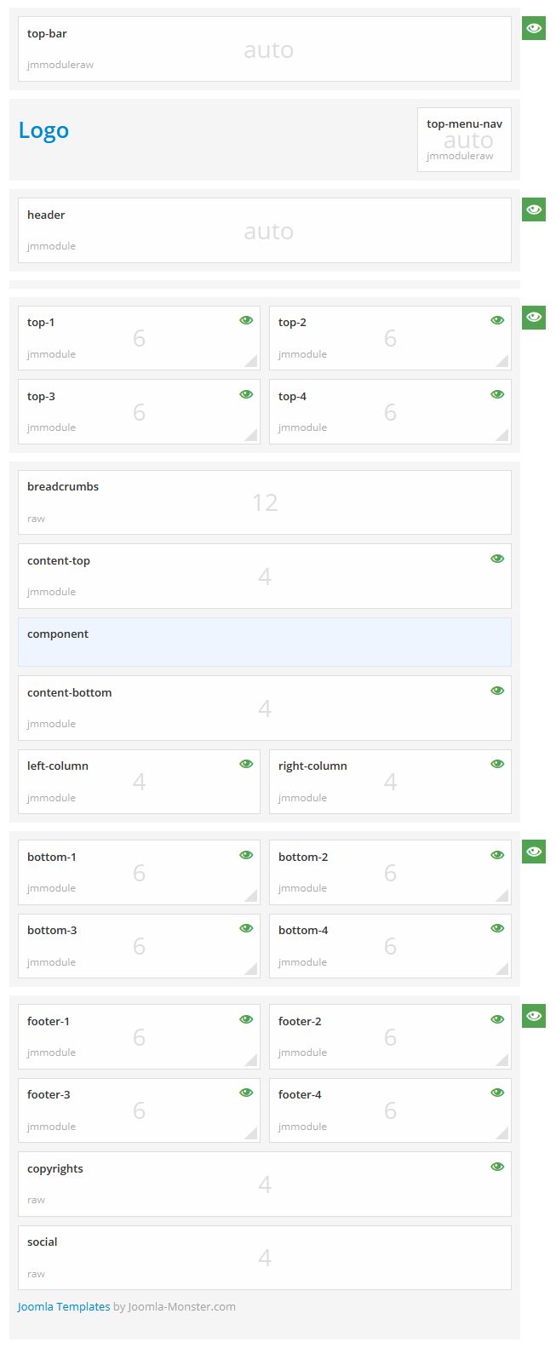The height and width of the screenshot is (1348, 556).
Task: Toggle the eye icon on the copyrights position
Action: pos(496,1166)
